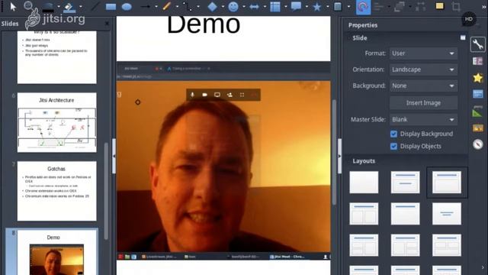Select the Gotchas slide thumbnail
Viewport: 488px width, 275px height.
click(x=57, y=191)
